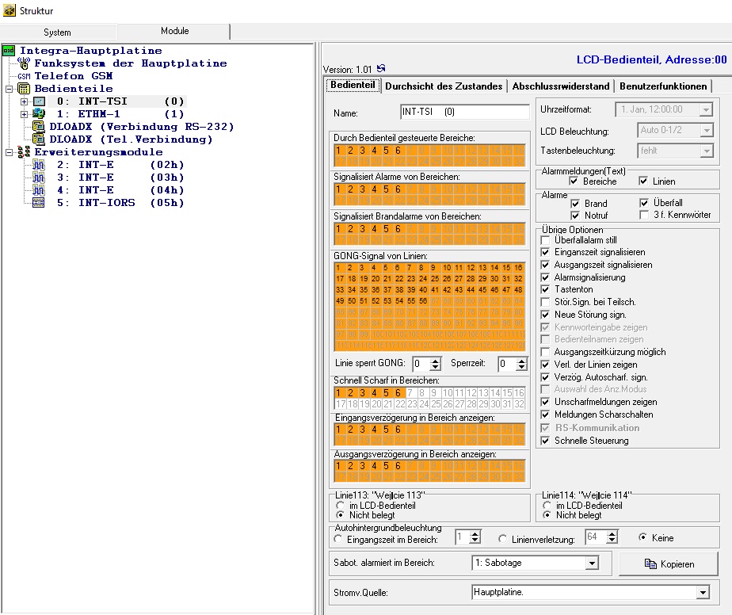Click the GSM icon beside Telefon GSM

[23, 76]
